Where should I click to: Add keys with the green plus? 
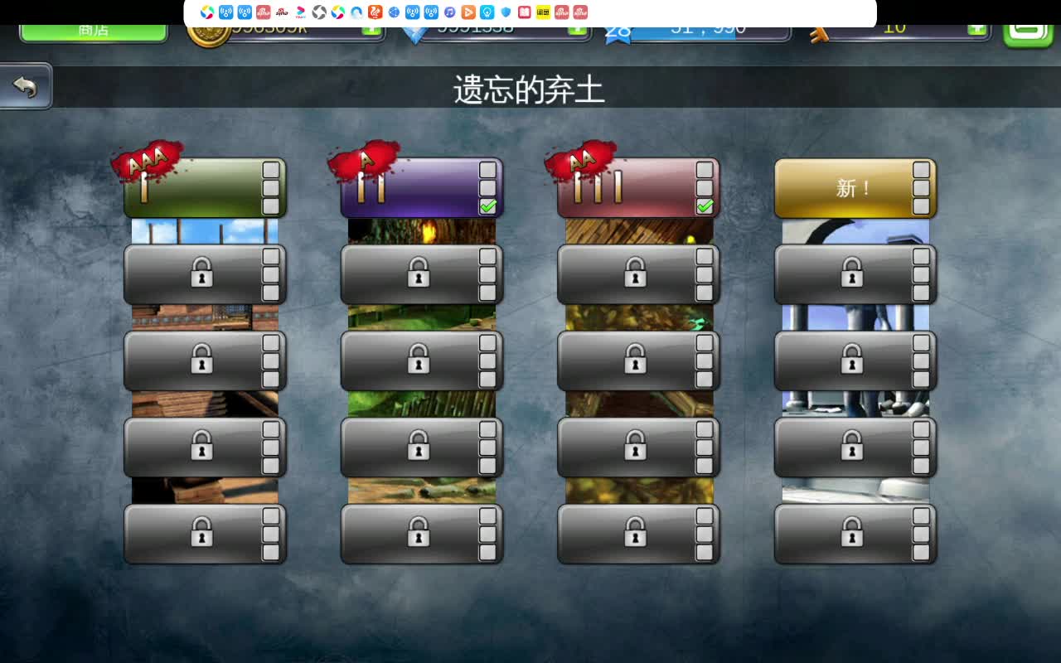coord(977,30)
